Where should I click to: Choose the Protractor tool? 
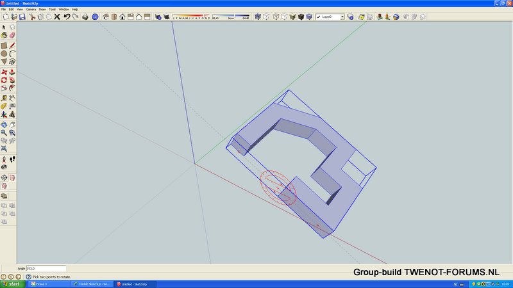coord(4,106)
